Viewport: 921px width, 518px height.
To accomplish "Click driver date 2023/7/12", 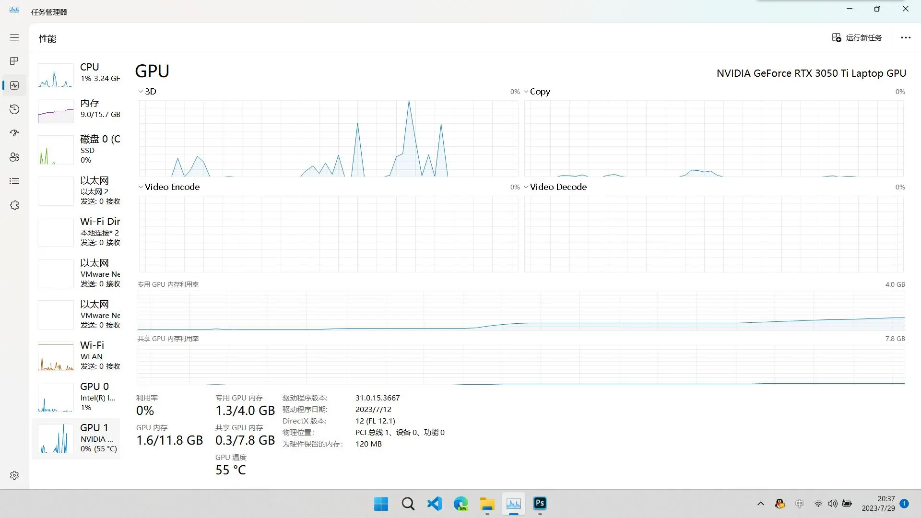I will click(373, 410).
